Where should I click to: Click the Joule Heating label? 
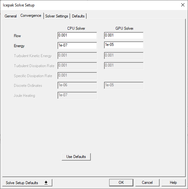pyautogui.click(x=25, y=95)
